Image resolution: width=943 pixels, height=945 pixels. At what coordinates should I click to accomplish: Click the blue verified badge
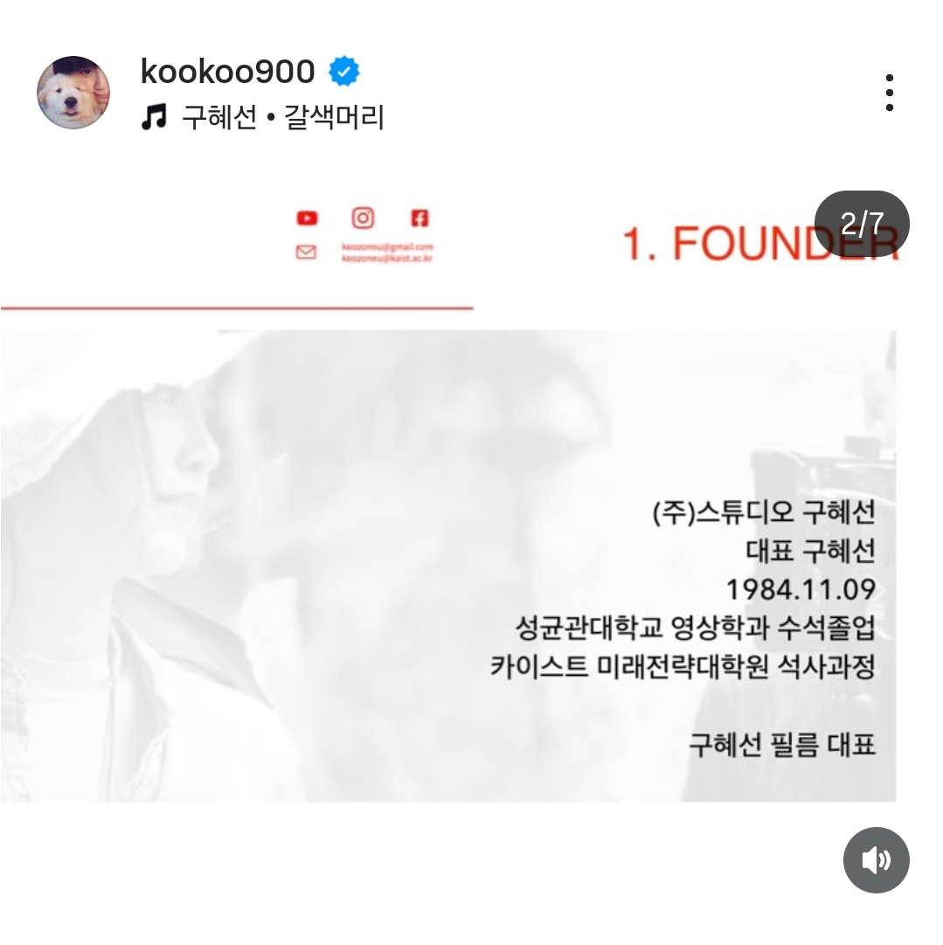[343, 71]
